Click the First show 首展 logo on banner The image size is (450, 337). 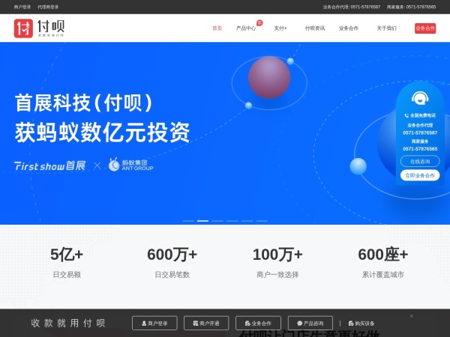[50, 166]
